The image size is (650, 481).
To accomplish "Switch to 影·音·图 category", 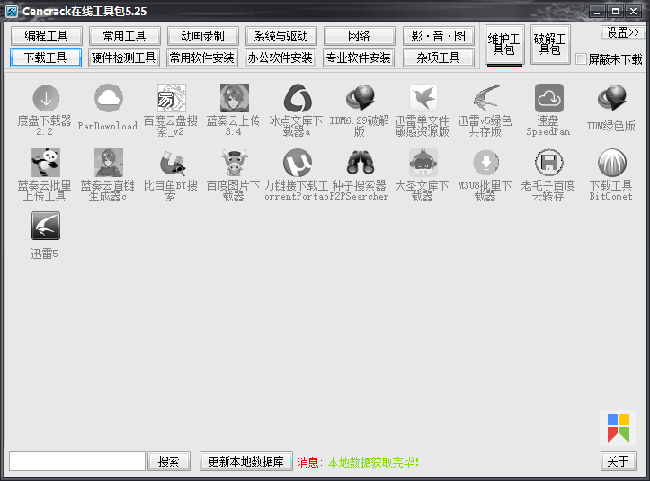I will 438,36.
